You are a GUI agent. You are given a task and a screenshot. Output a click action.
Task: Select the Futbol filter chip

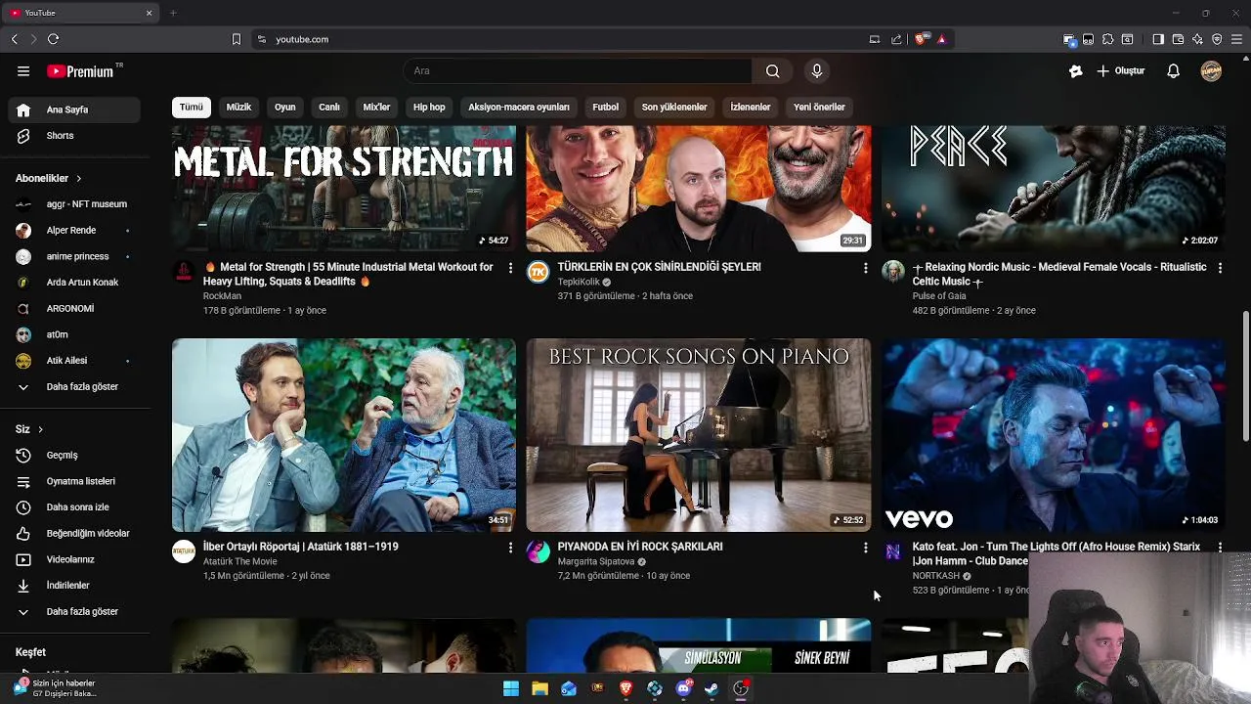pos(606,107)
